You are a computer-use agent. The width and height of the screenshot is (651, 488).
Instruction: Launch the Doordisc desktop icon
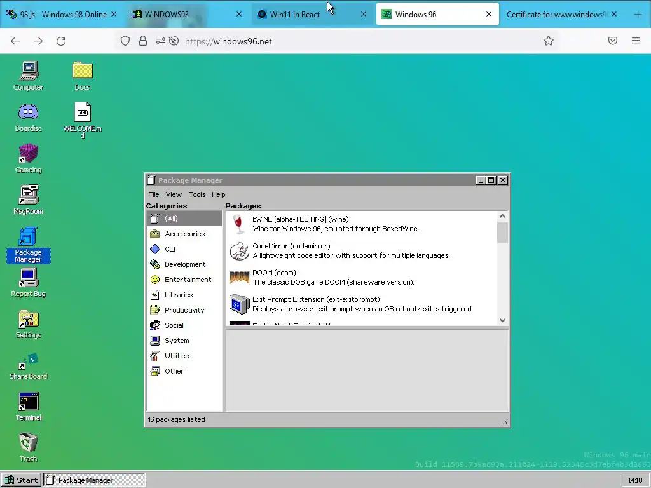28,118
